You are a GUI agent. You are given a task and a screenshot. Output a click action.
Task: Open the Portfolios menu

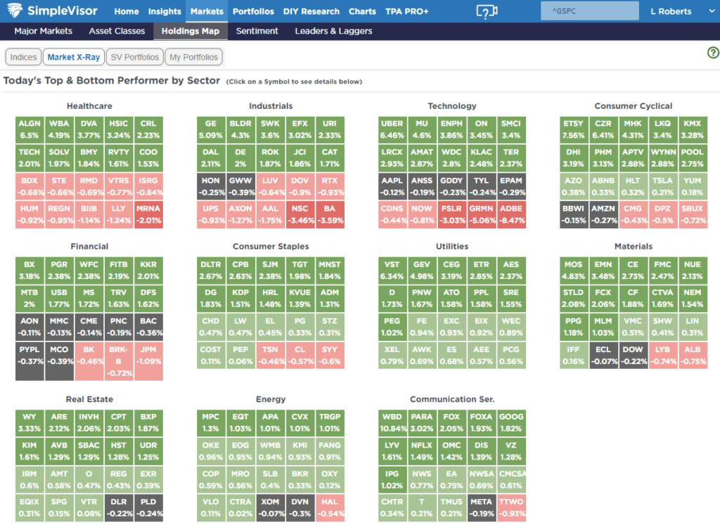point(253,11)
